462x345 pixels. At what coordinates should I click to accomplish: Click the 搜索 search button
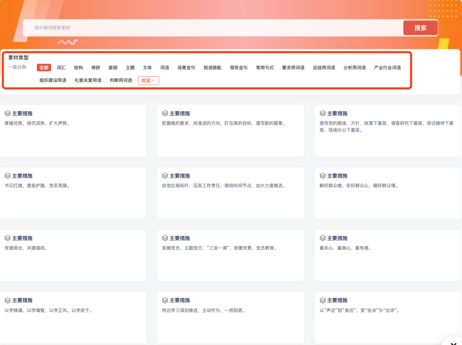pos(420,27)
